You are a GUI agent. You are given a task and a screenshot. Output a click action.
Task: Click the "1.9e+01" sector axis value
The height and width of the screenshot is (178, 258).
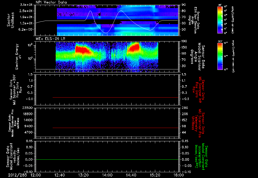tap(26, 17)
